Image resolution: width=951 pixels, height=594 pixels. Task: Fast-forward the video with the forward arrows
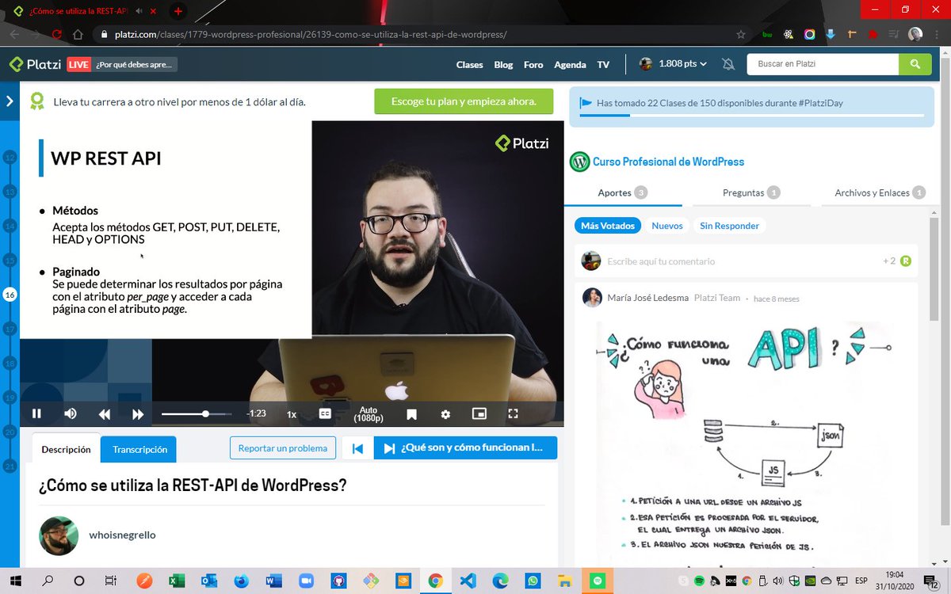[138, 413]
